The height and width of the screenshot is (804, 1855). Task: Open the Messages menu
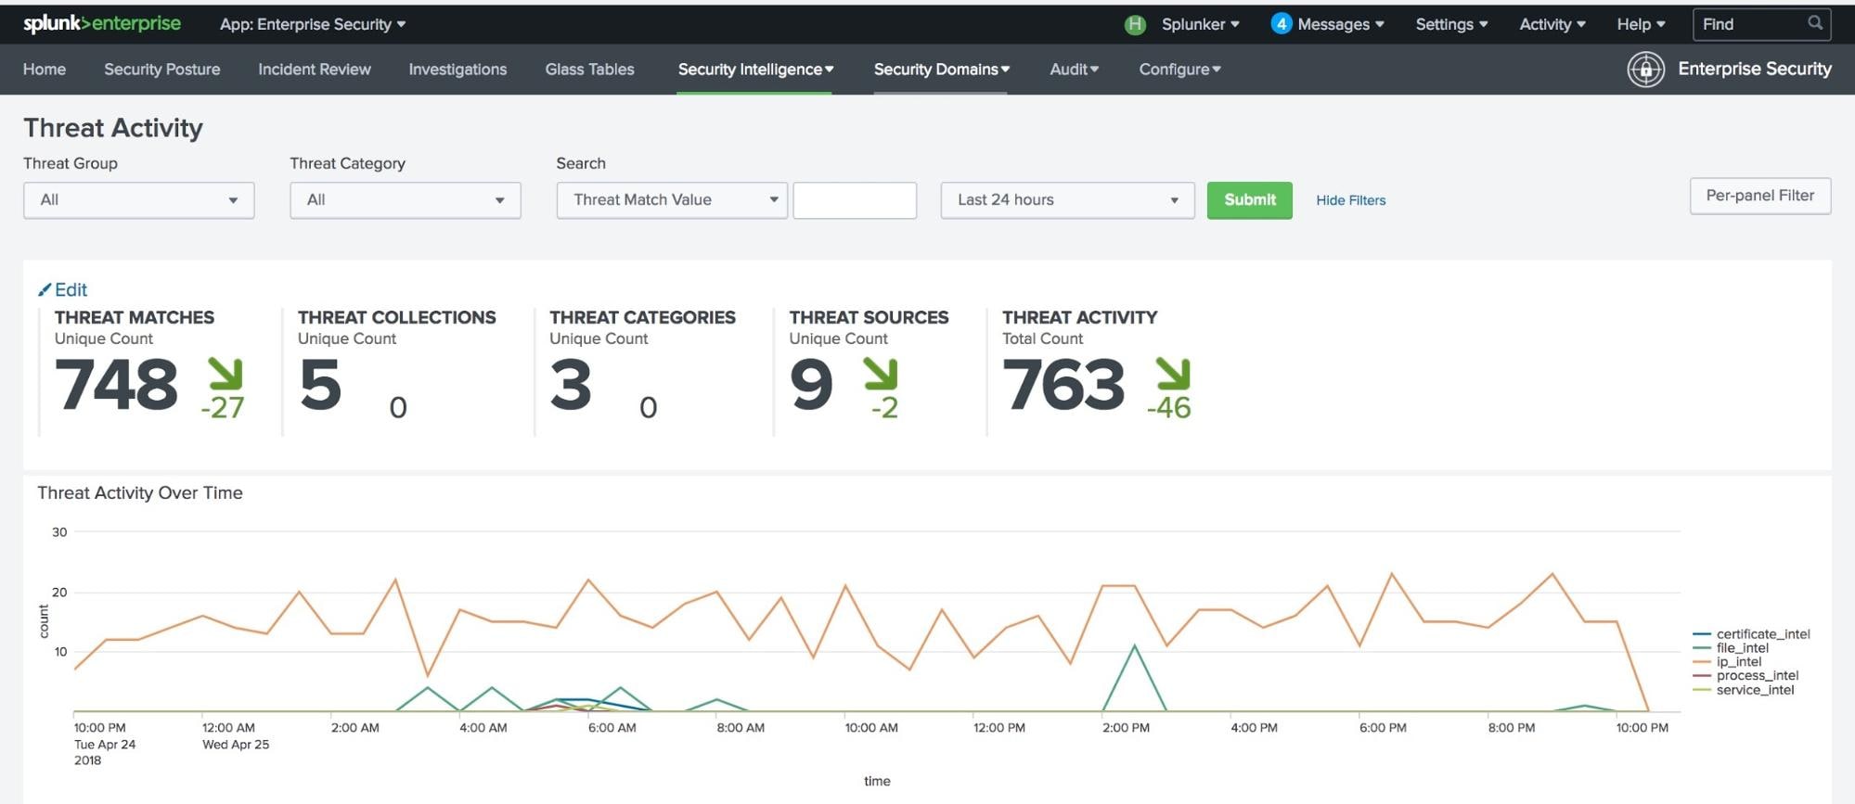tap(1340, 24)
